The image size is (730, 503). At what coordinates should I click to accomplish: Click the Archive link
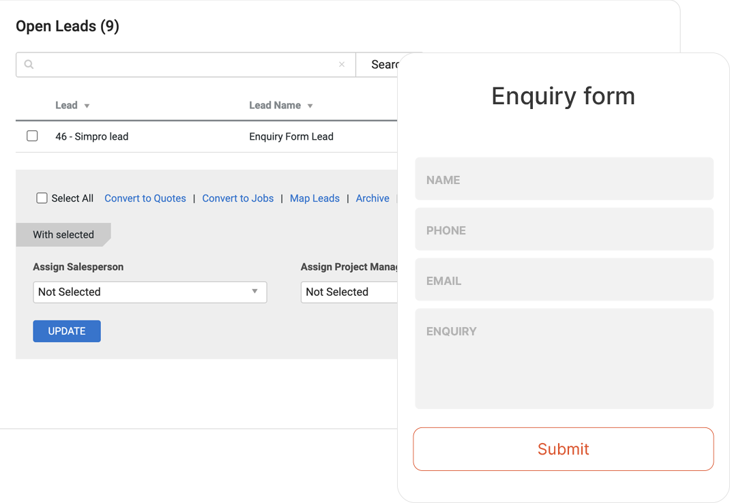[373, 198]
